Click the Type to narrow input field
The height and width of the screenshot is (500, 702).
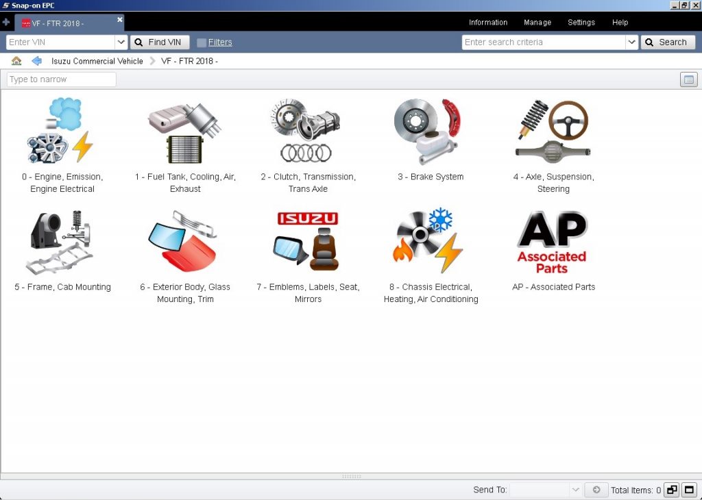[60, 79]
